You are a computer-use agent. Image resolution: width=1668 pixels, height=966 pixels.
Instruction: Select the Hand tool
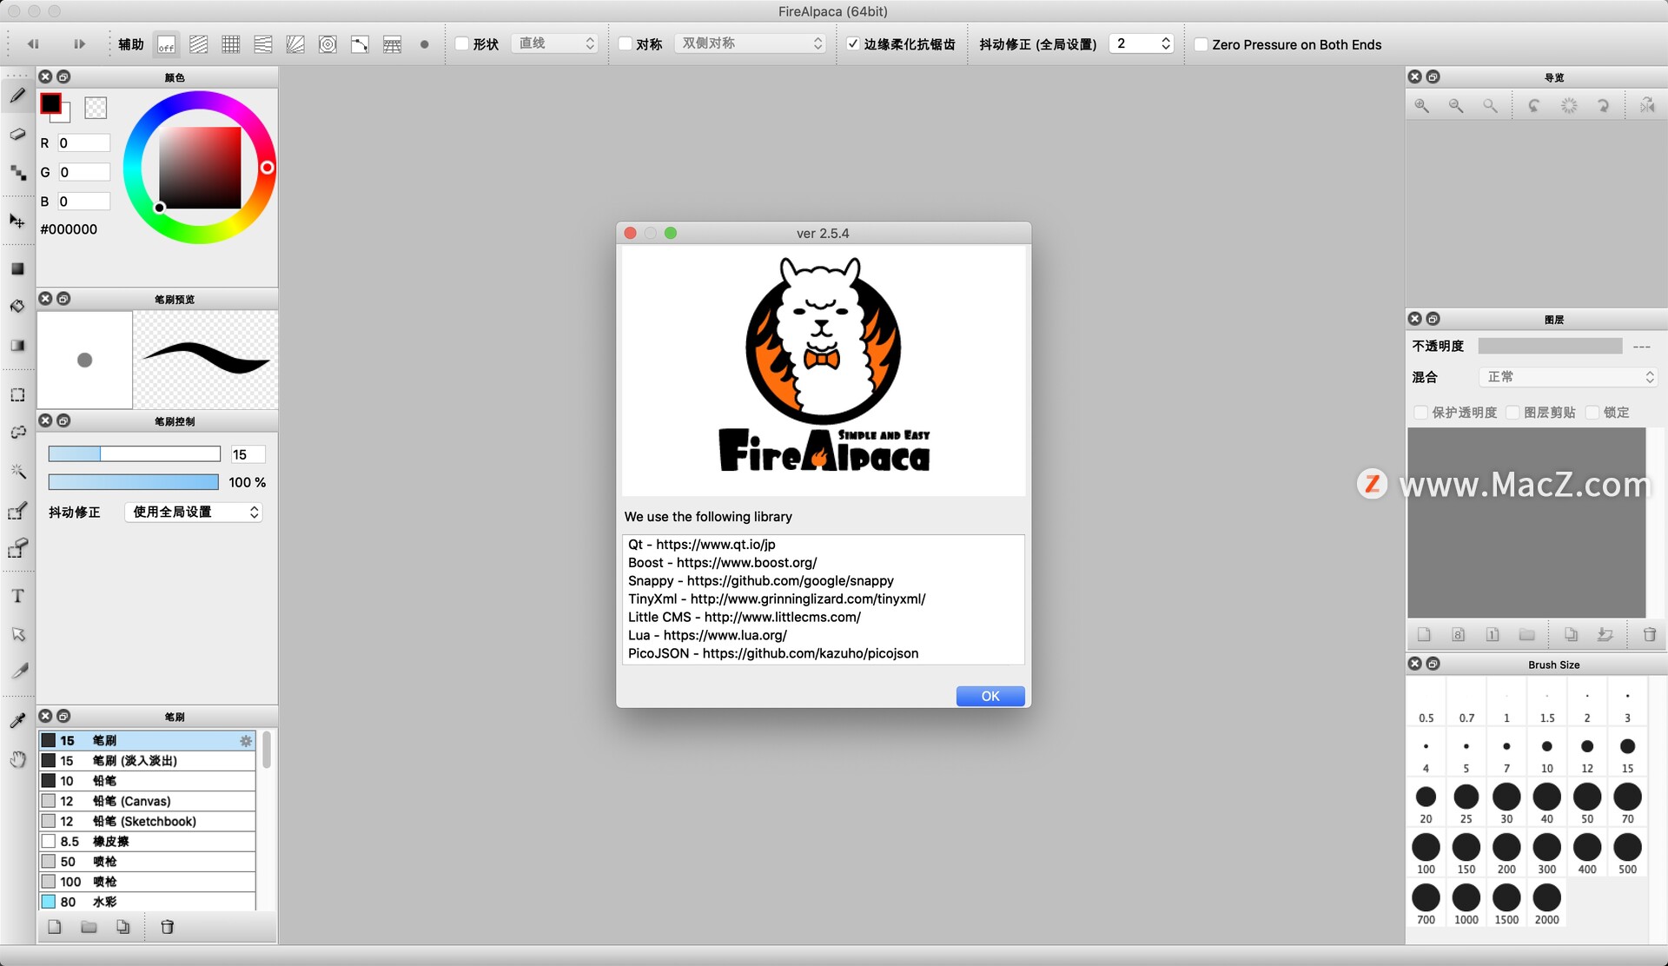17,759
